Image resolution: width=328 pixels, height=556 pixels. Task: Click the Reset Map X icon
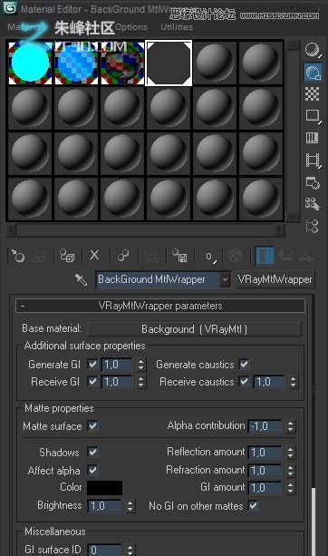tap(94, 255)
